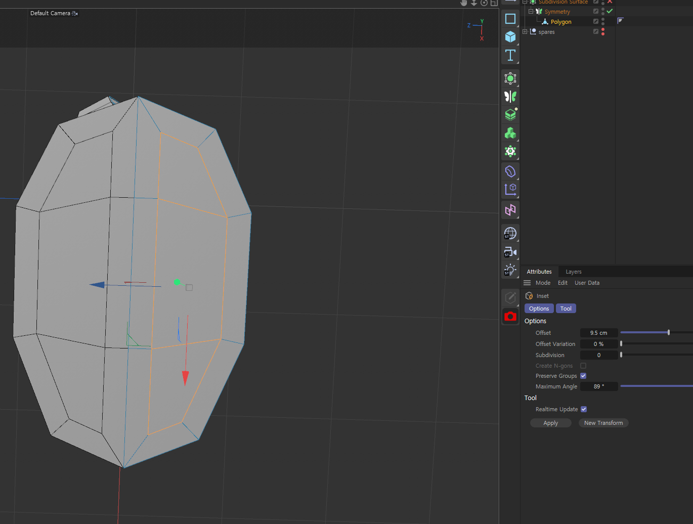Toggle spares layer square icon

tap(596, 31)
